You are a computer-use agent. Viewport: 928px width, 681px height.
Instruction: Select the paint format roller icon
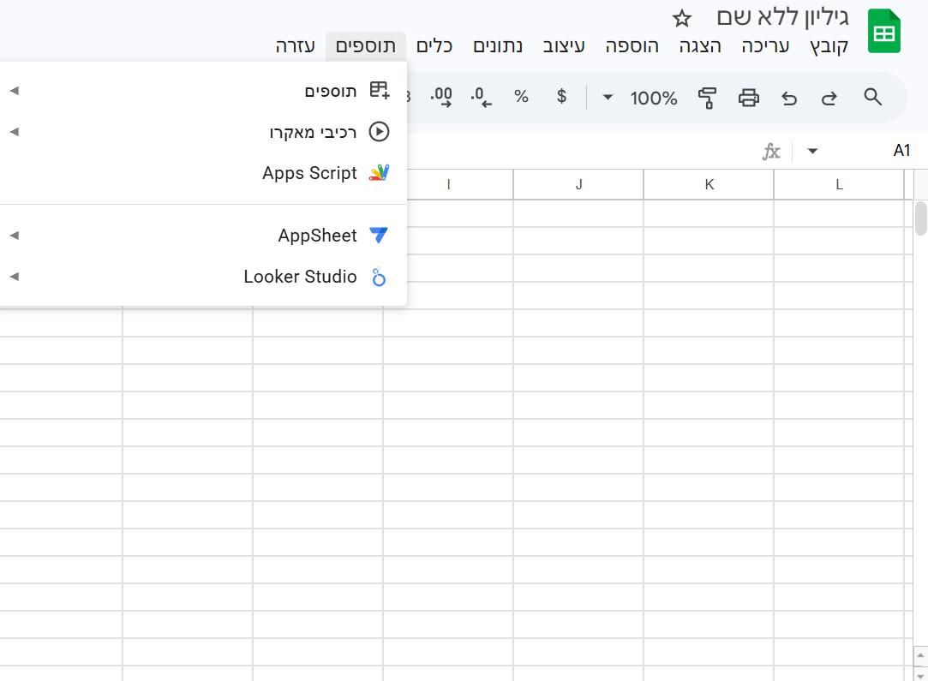pos(707,98)
